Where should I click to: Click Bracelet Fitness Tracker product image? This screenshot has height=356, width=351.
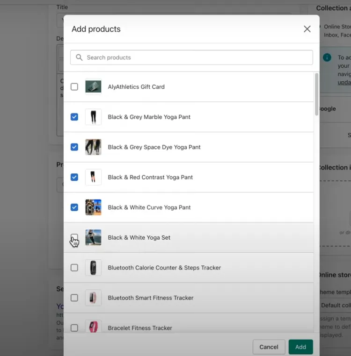[93, 327]
